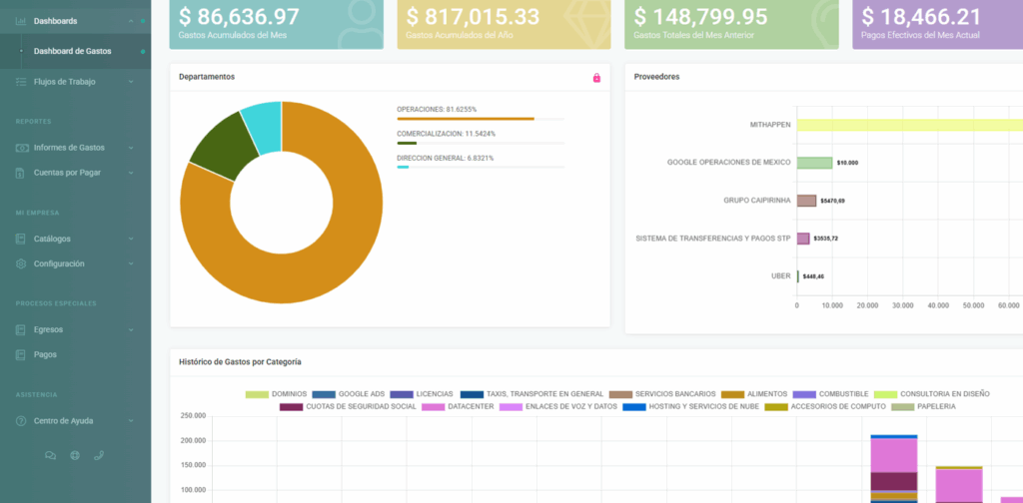Open the Egresos sidebar entry
Screen dimensions: 1023x503
tap(49, 329)
